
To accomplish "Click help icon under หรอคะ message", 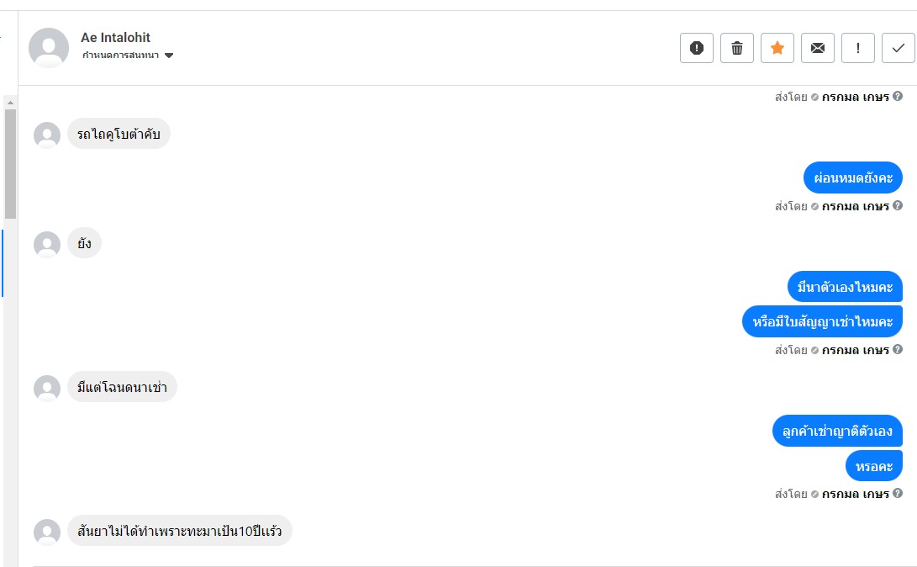I will 898,494.
